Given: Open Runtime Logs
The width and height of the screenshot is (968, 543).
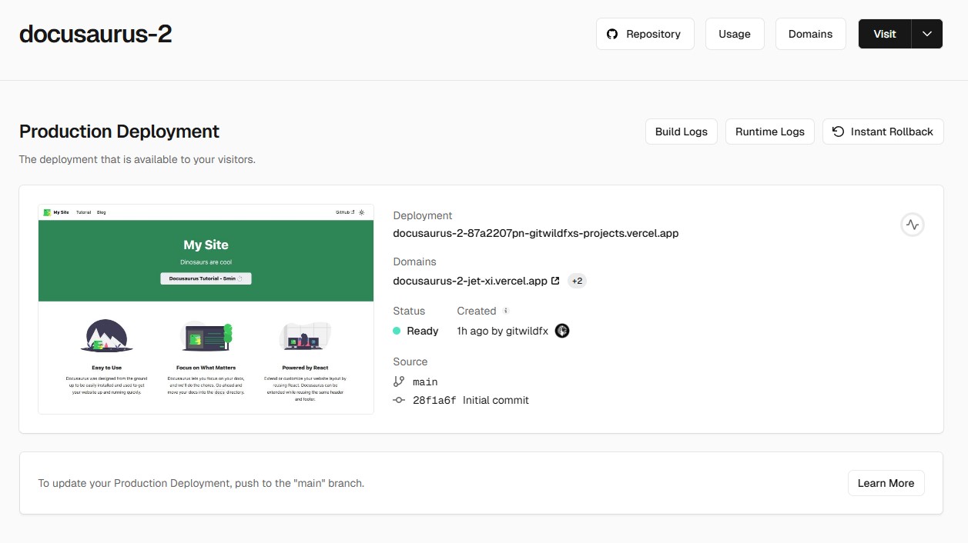Looking at the screenshot, I should [x=770, y=132].
